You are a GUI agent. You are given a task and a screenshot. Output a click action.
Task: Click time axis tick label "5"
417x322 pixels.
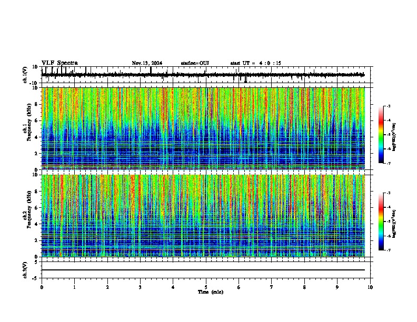206,287
